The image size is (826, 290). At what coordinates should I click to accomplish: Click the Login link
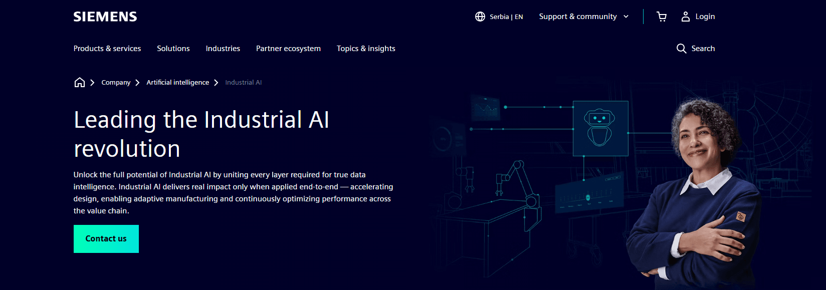pos(705,17)
